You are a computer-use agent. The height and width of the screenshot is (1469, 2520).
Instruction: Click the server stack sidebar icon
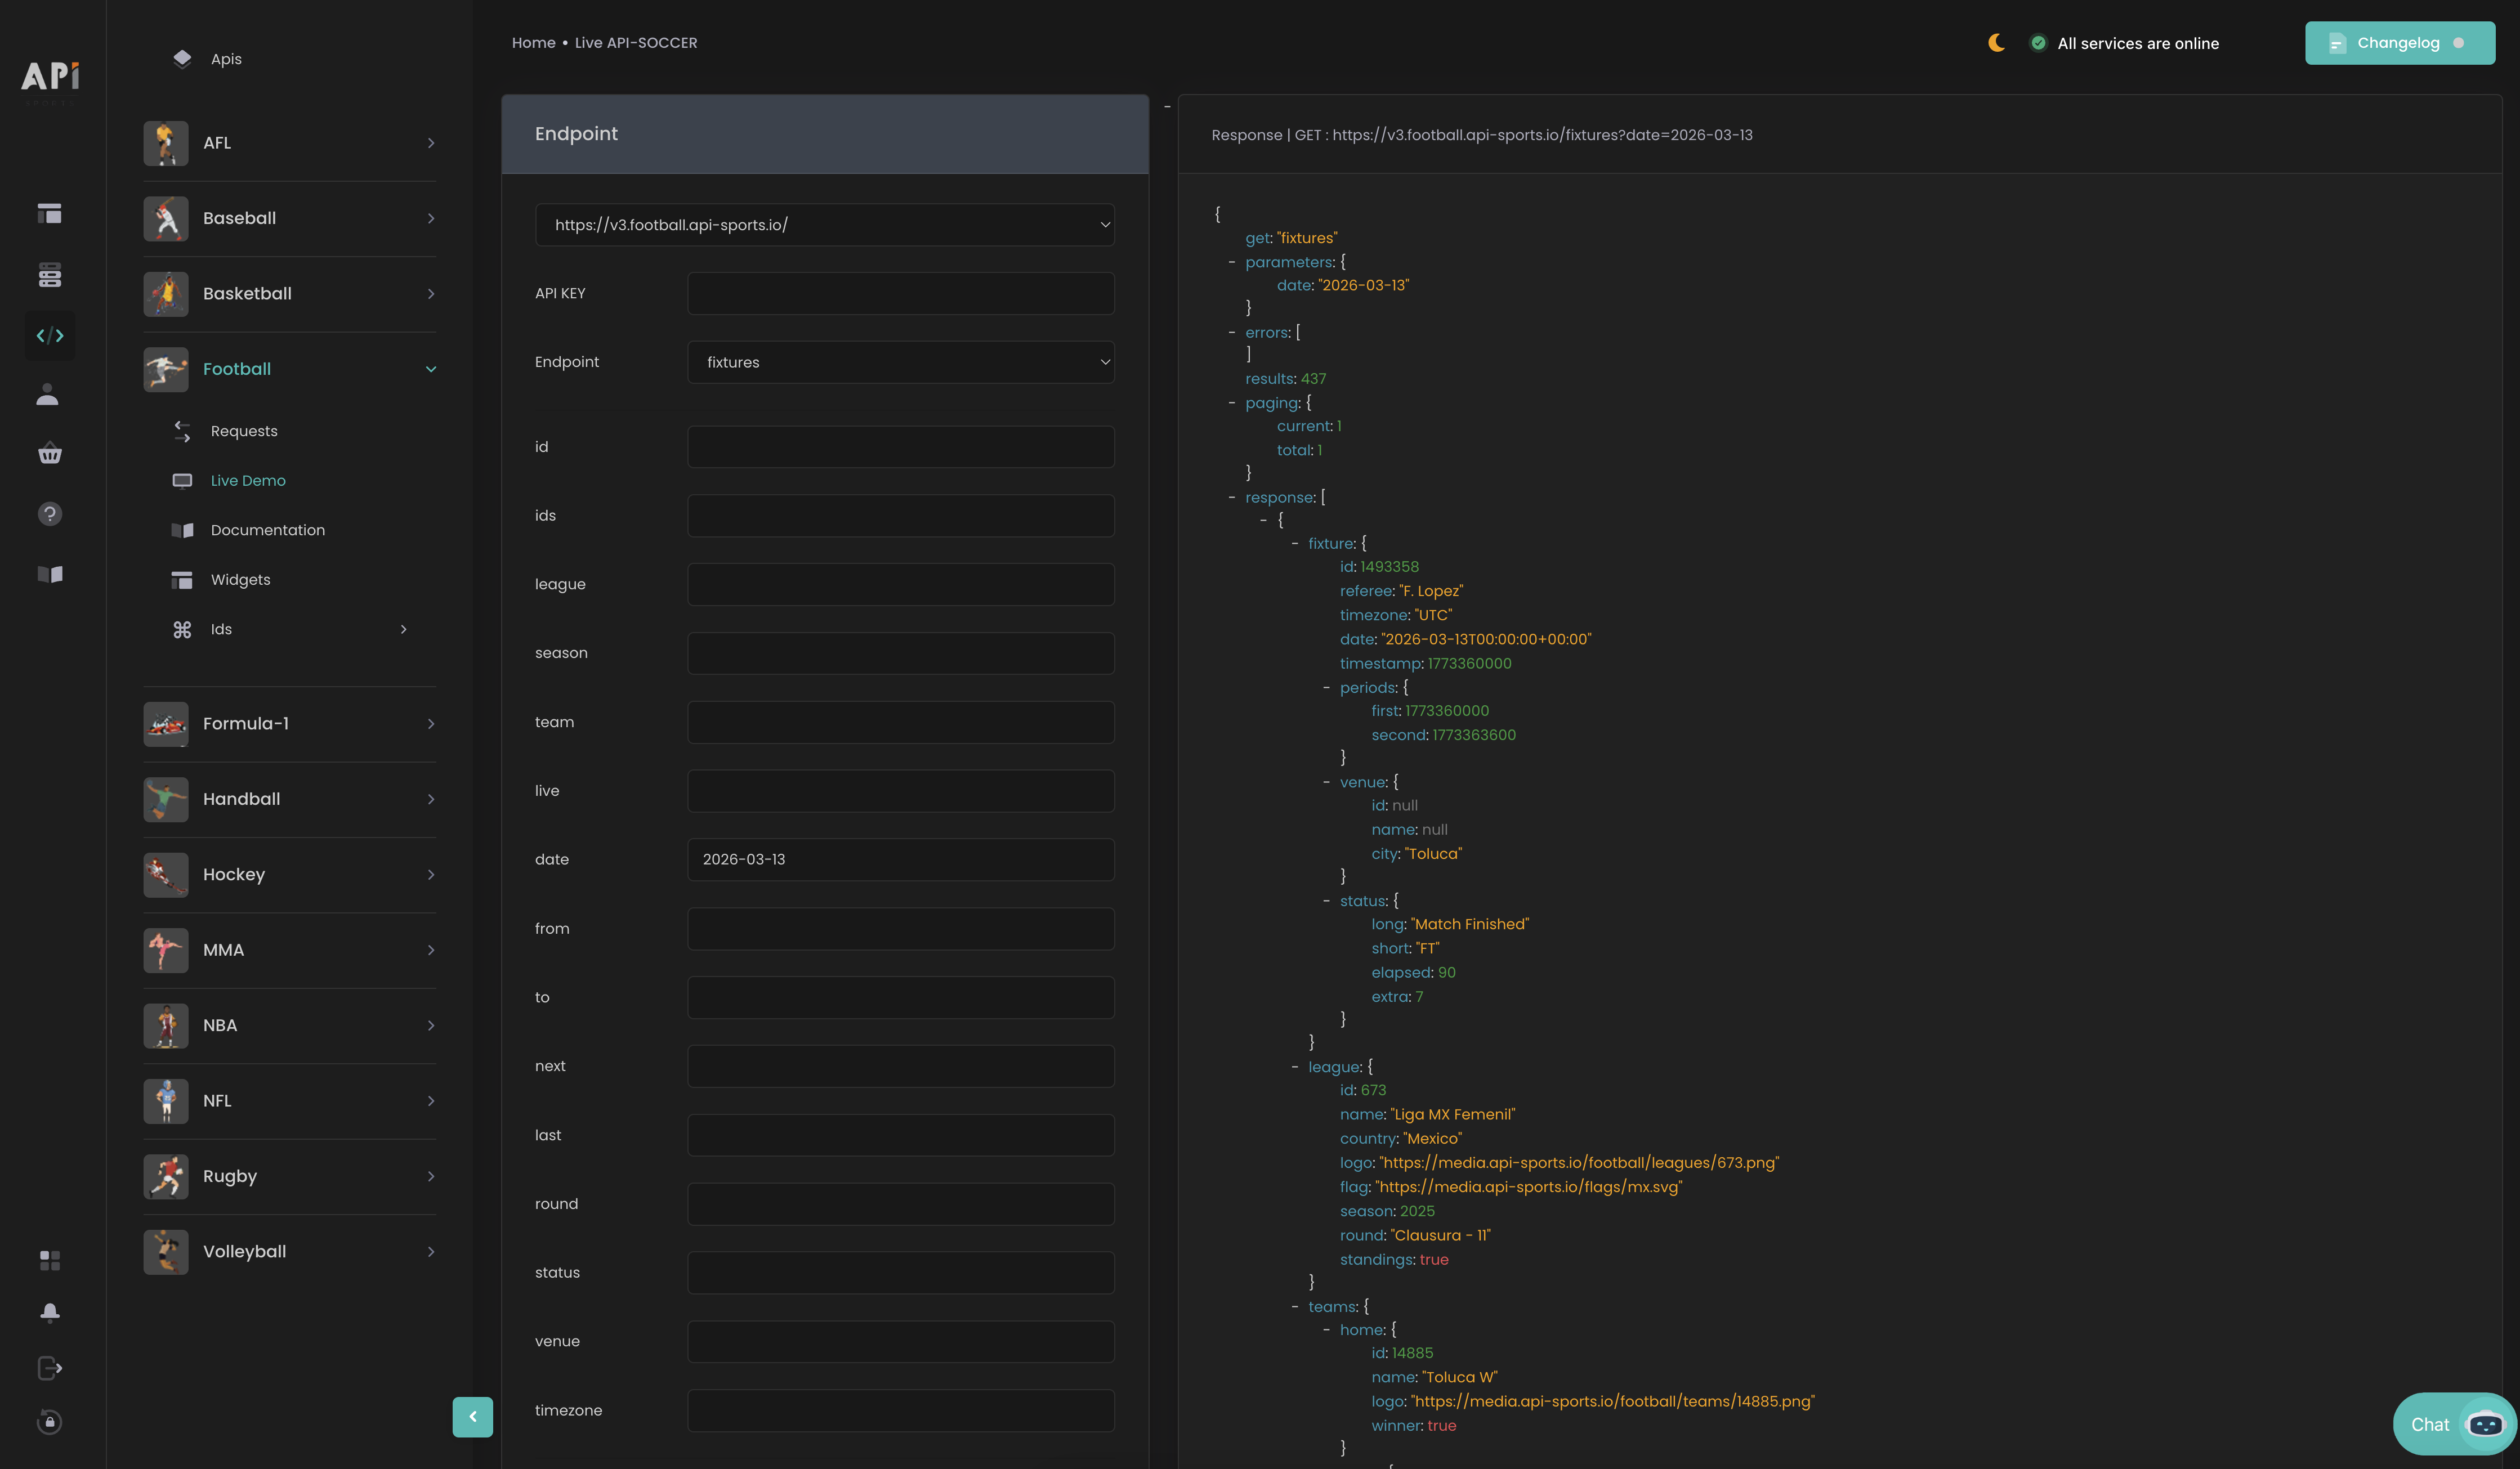pyautogui.click(x=49, y=275)
